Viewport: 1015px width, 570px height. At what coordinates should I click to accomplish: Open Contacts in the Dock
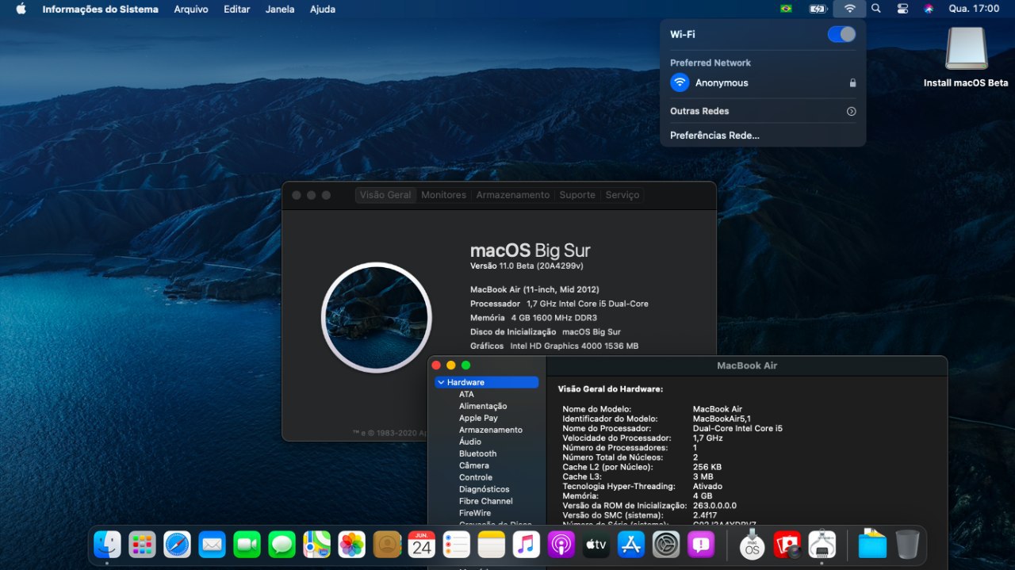[387, 545]
